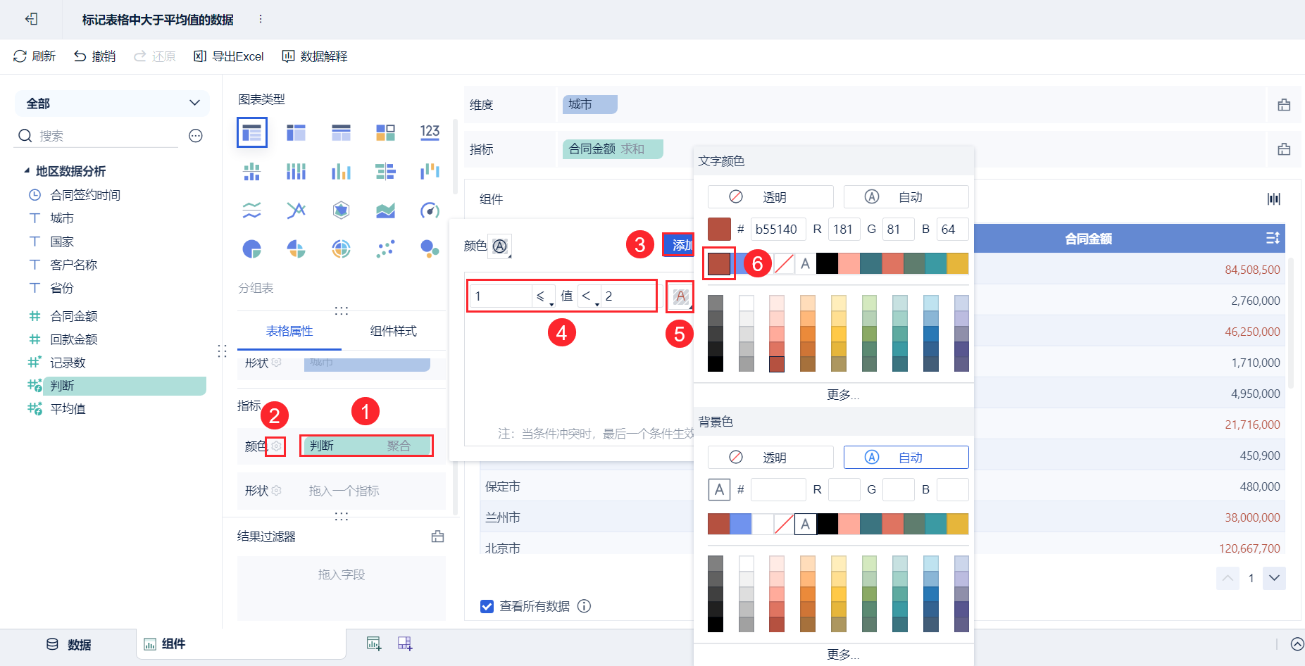Select the 回款金额 field in the tree
This screenshot has height=666, width=1305.
coord(74,339)
